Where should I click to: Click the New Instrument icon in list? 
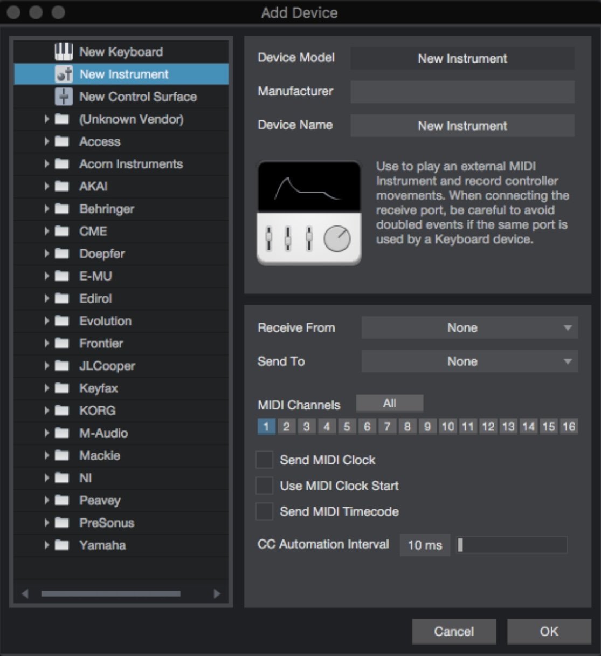(64, 74)
